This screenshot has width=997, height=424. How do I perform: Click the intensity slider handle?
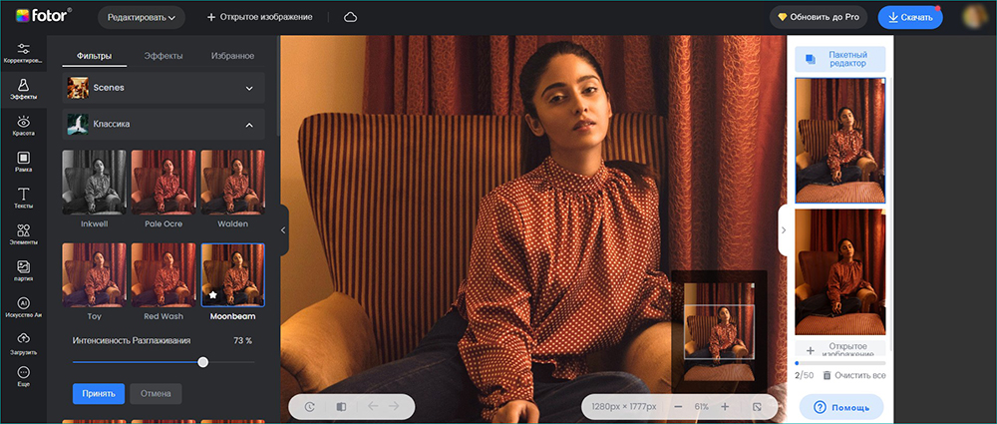coord(203,362)
